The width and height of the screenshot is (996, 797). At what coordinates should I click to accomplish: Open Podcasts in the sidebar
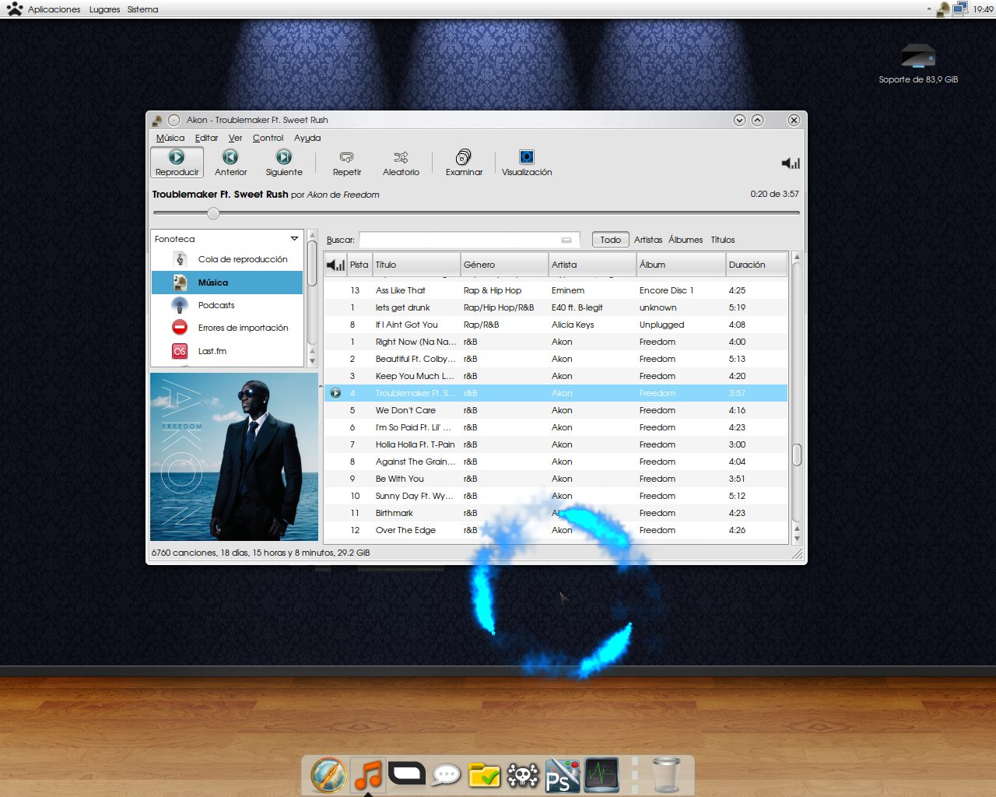point(227,305)
